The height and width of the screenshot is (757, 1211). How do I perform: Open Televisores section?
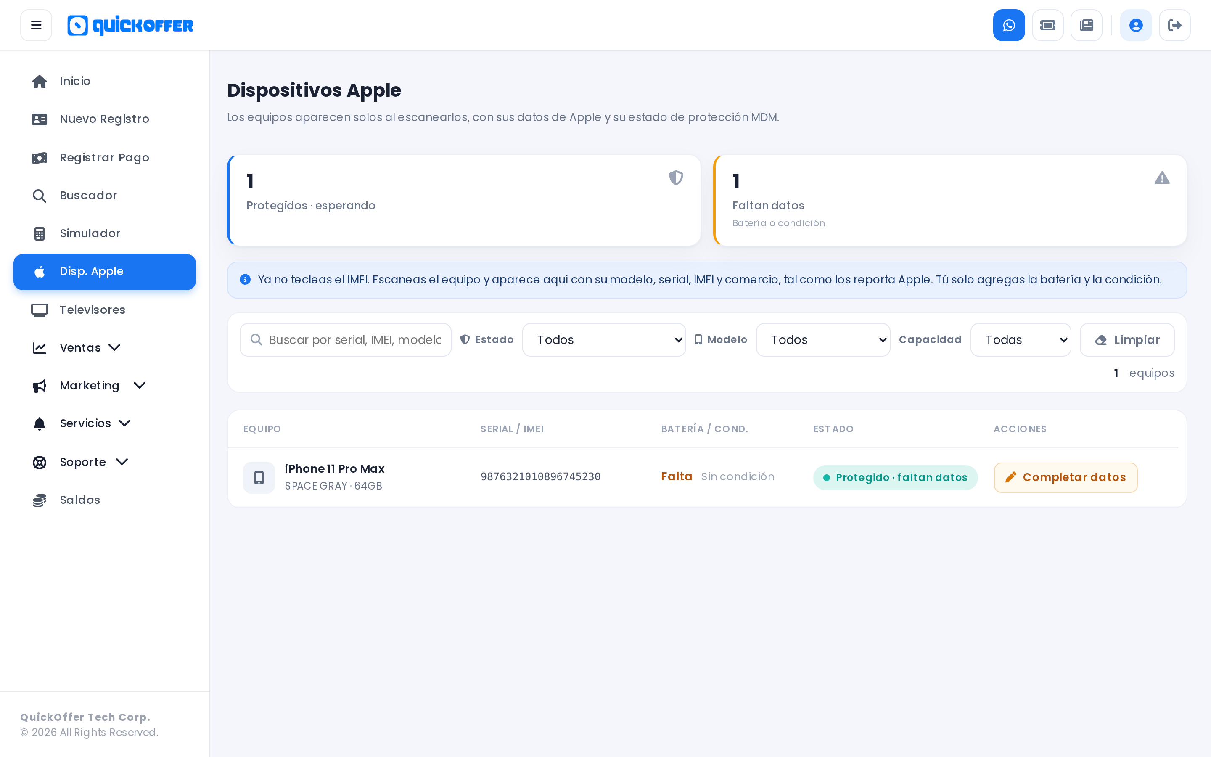pyautogui.click(x=105, y=310)
